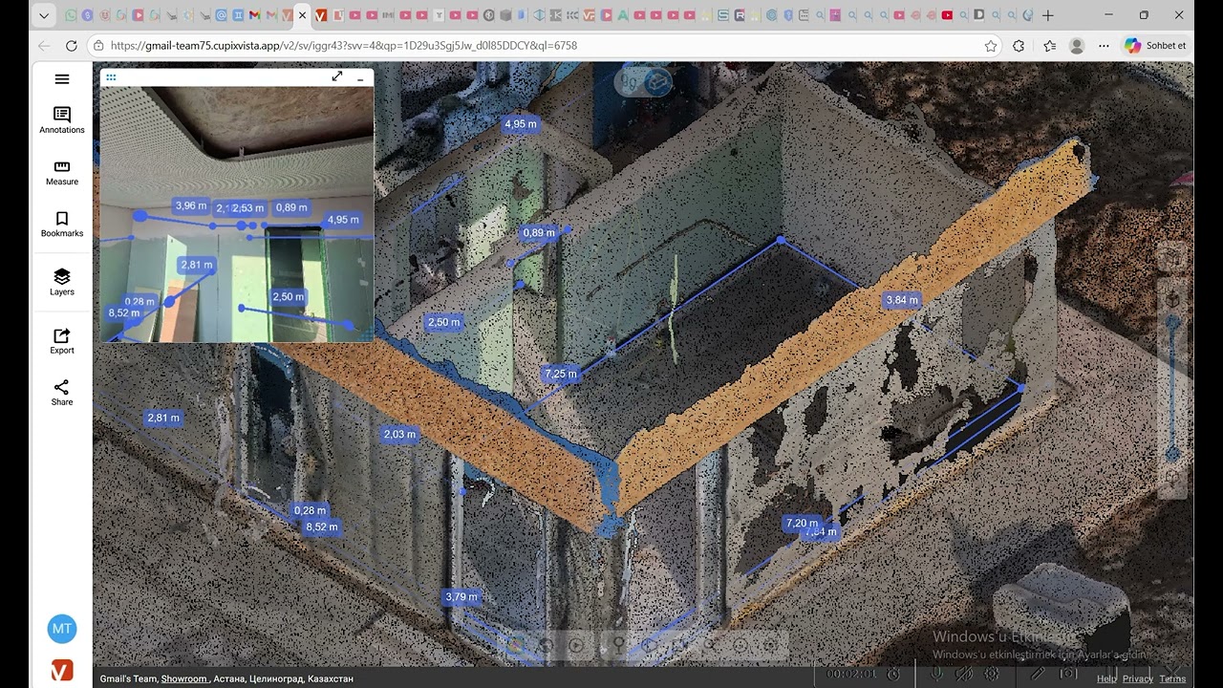Open the tab list dropdown arrow
Screen dimensions: 1223x688
(x=44, y=15)
